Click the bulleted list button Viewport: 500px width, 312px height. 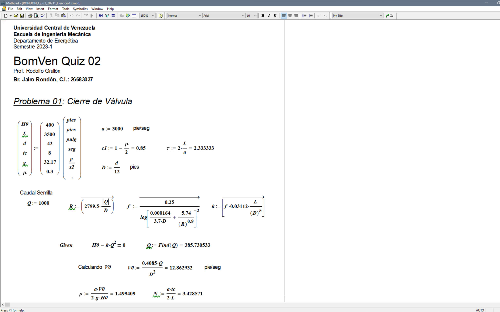coord(304,15)
